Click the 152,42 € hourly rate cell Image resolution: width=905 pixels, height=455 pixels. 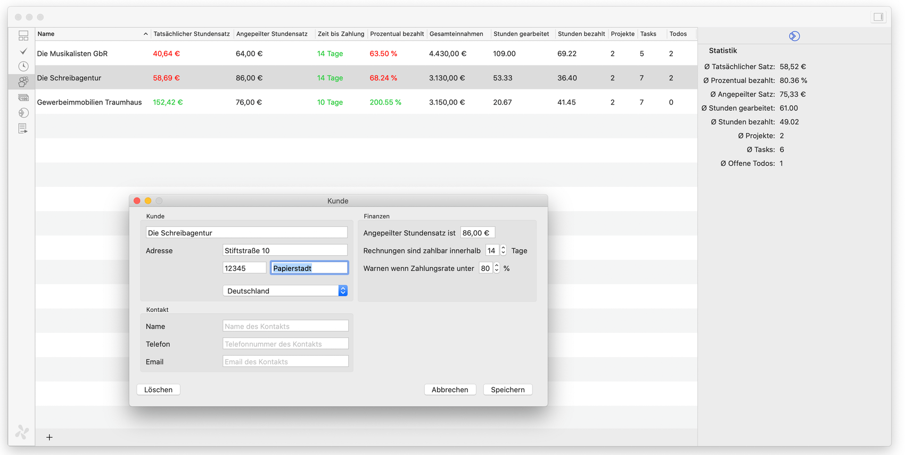168,102
